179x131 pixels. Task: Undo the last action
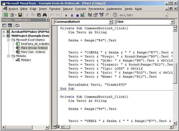52,15
